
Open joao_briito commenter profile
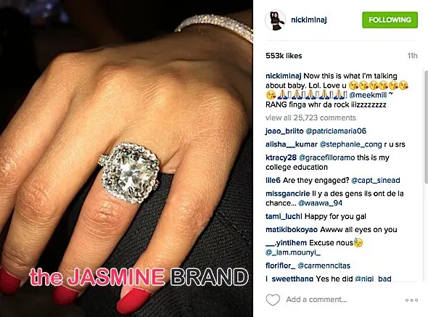tap(284, 131)
